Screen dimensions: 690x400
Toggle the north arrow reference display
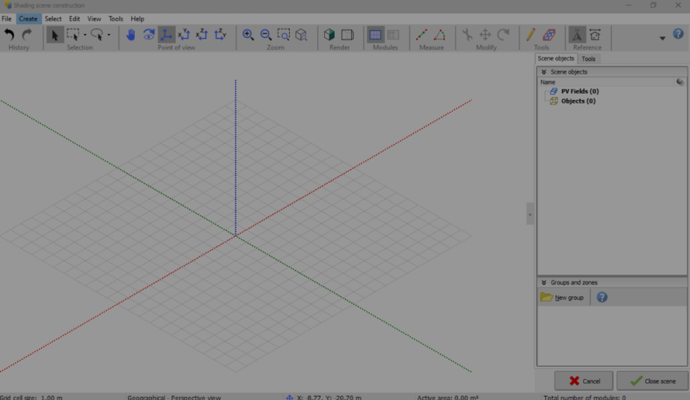tap(577, 34)
